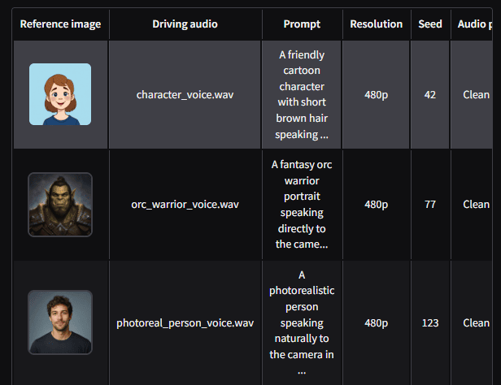501x385 pixels.
Task: Select seed value 42
Action: (430, 95)
